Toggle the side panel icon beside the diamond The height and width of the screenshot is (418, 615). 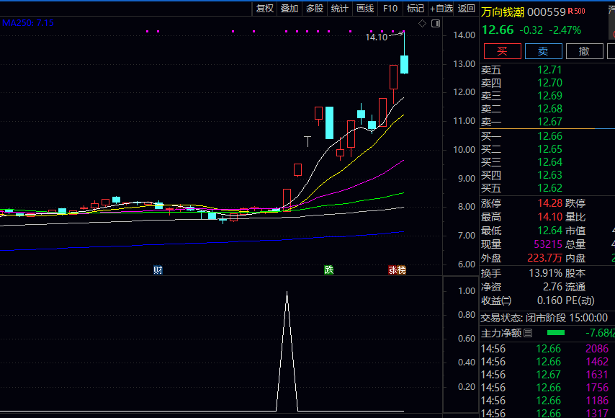pyautogui.click(x=435, y=24)
